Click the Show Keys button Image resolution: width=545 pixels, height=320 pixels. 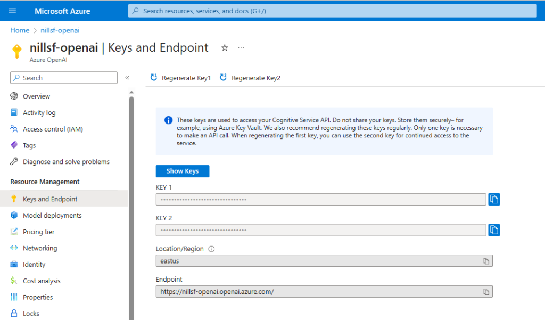pos(183,171)
